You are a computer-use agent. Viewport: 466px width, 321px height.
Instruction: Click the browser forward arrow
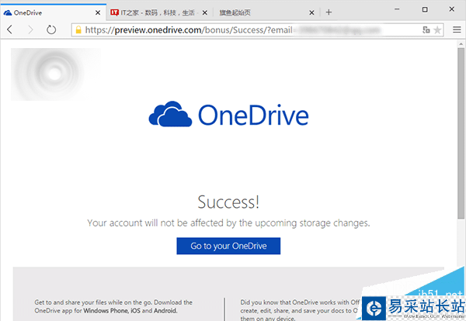30,29
